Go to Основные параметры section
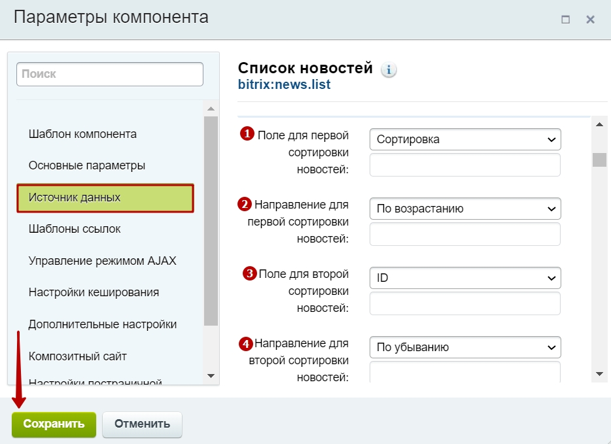Viewport: 611px width, 444px height. [x=87, y=165]
